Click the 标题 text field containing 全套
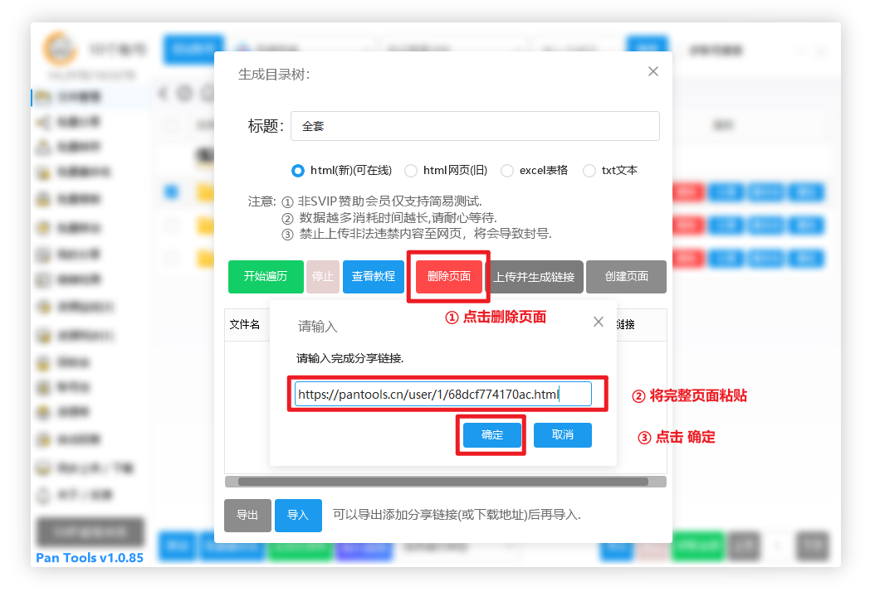 click(x=474, y=126)
